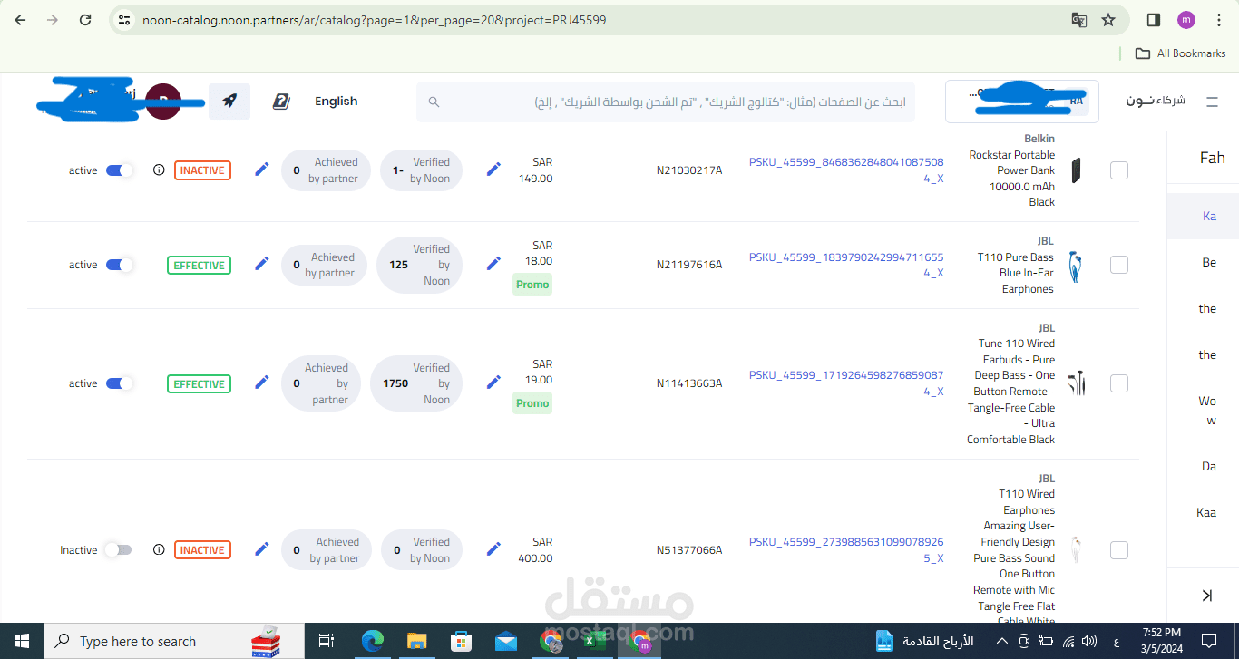The image size is (1239, 659).
Task: Click the collapse sidebar arrow icon
Action: point(1206,596)
